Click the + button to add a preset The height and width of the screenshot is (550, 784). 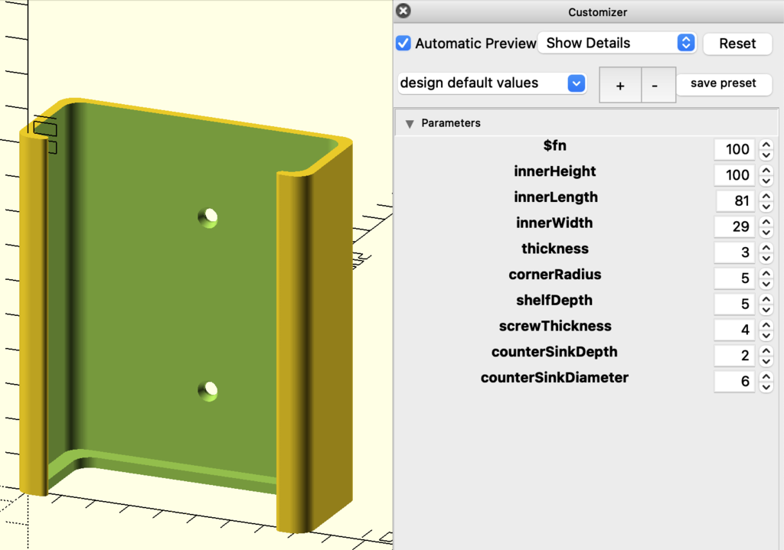620,84
